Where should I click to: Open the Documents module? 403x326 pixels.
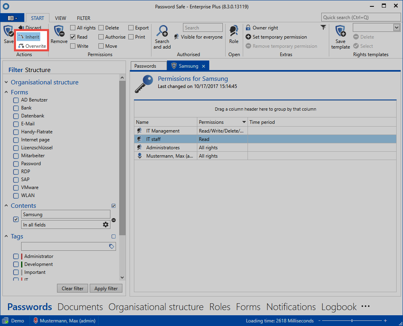(x=80, y=307)
